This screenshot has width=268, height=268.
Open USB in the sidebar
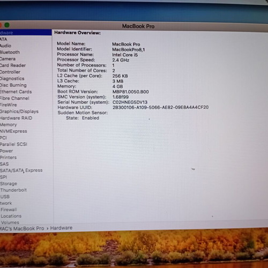(5, 197)
